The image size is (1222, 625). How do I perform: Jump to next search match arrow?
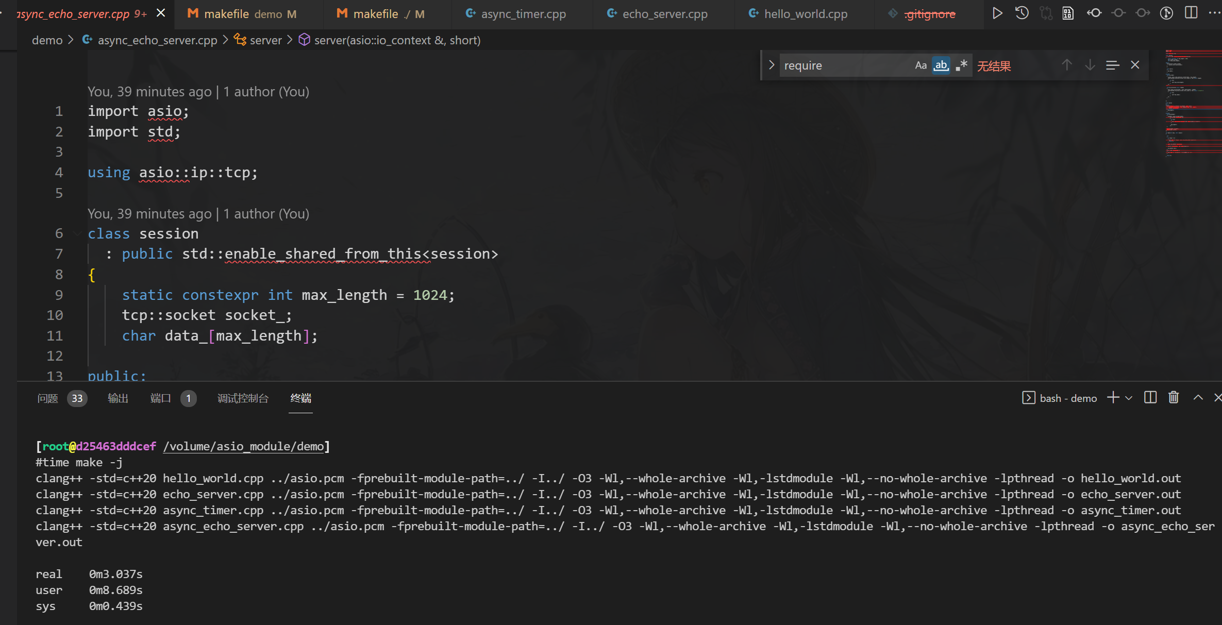tap(1090, 65)
